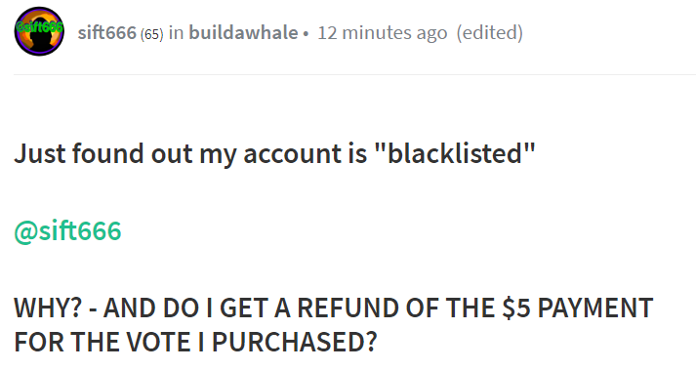Click 'FOR THE VOTE I PURCHASED?' line
This screenshot has width=696, height=370.
[195, 342]
